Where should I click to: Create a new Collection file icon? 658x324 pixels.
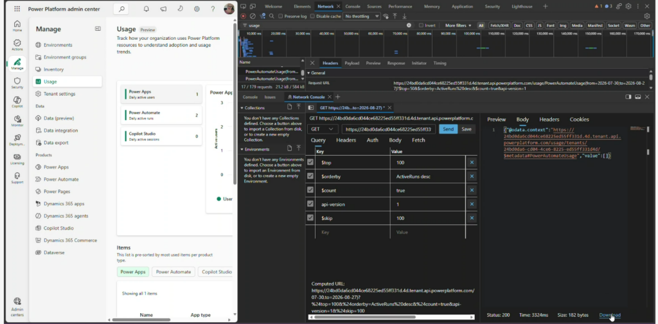coord(290,107)
